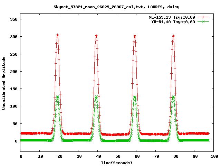Click the y-axis tick label 200
This screenshot has width=221, height=166.
(14, 72)
